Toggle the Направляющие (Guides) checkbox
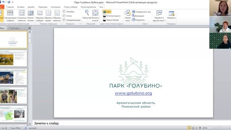Image resolution: width=231 pixels, height=130 pixels. pos(64,20)
